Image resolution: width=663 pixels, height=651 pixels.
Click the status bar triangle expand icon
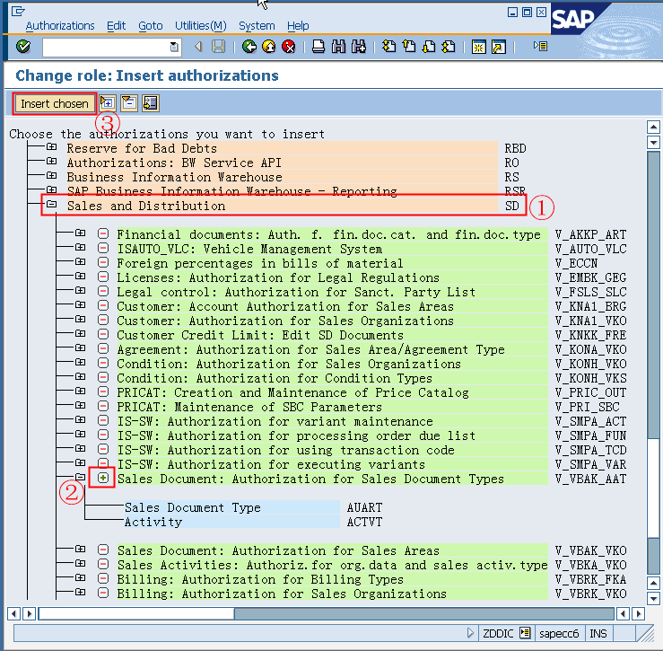pyautogui.click(x=470, y=633)
